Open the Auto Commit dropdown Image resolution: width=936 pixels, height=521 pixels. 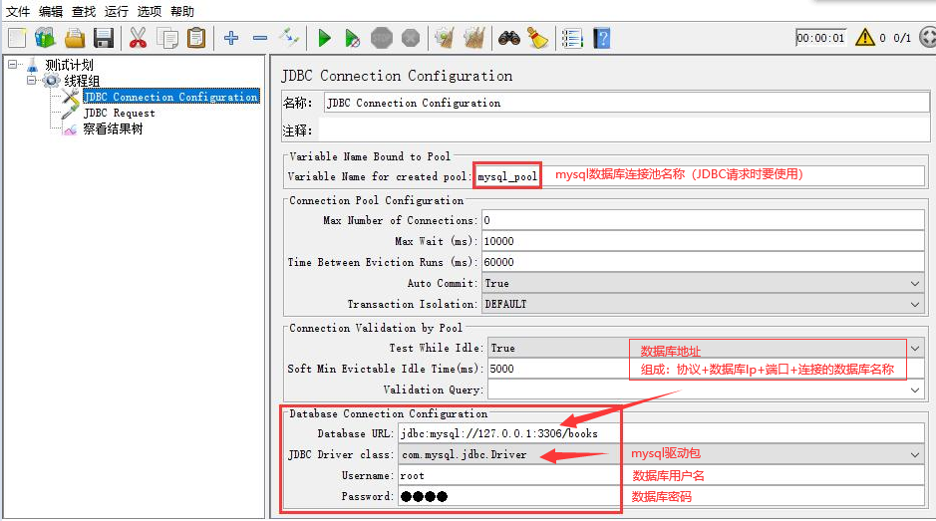[915, 284]
